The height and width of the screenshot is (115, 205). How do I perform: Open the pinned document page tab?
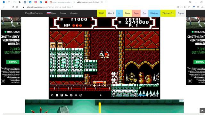point(20,2)
